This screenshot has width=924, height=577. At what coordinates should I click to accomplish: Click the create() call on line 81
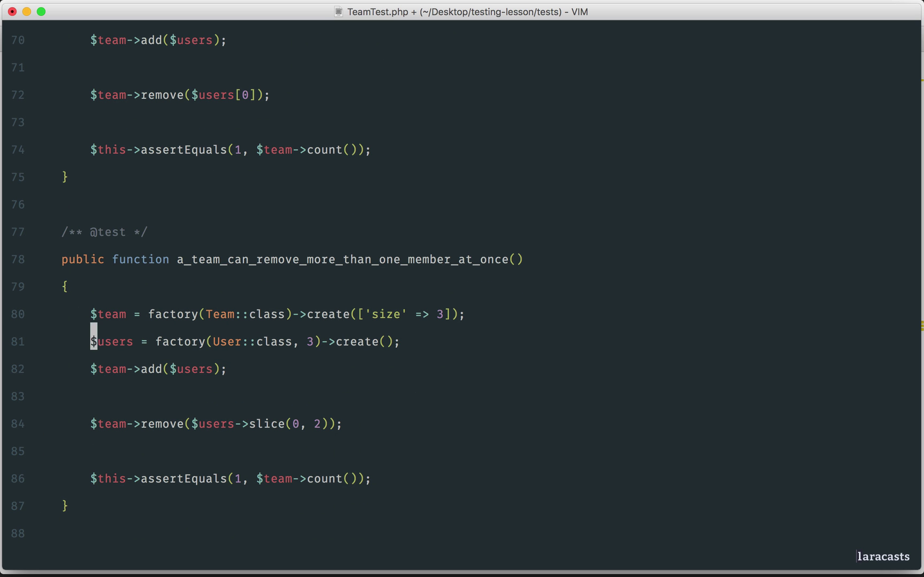tap(364, 341)
